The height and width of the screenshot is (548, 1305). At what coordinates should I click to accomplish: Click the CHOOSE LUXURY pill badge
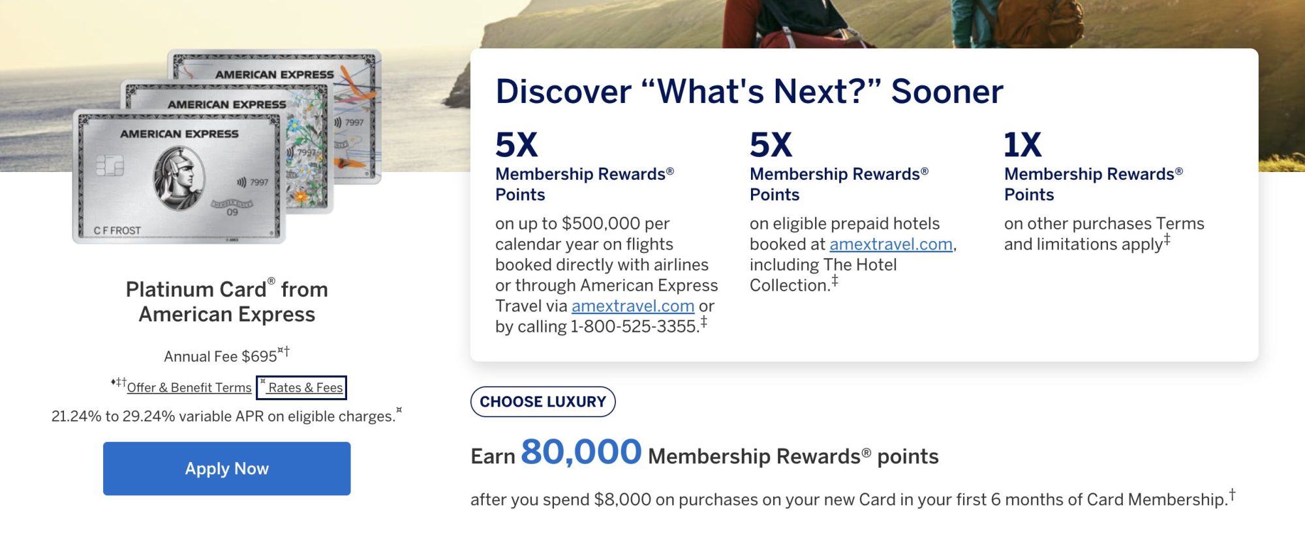pyautogui.click(x=542, y=401)
